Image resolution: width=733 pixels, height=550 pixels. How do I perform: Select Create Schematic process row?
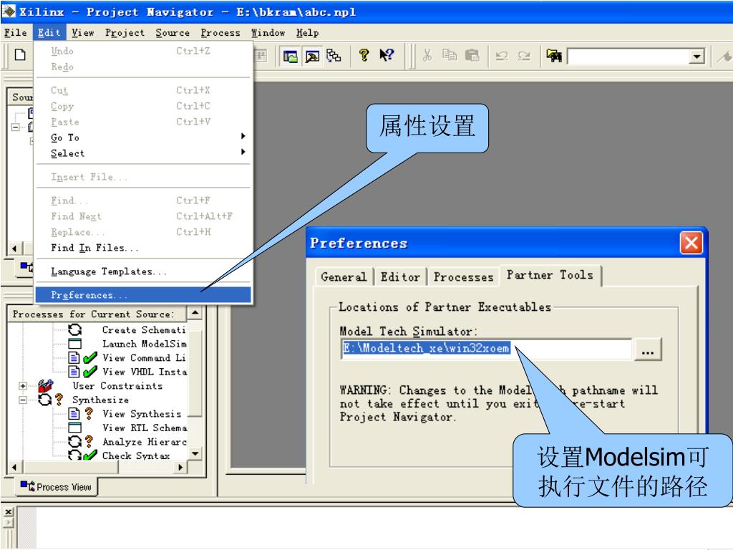(144, 329)
